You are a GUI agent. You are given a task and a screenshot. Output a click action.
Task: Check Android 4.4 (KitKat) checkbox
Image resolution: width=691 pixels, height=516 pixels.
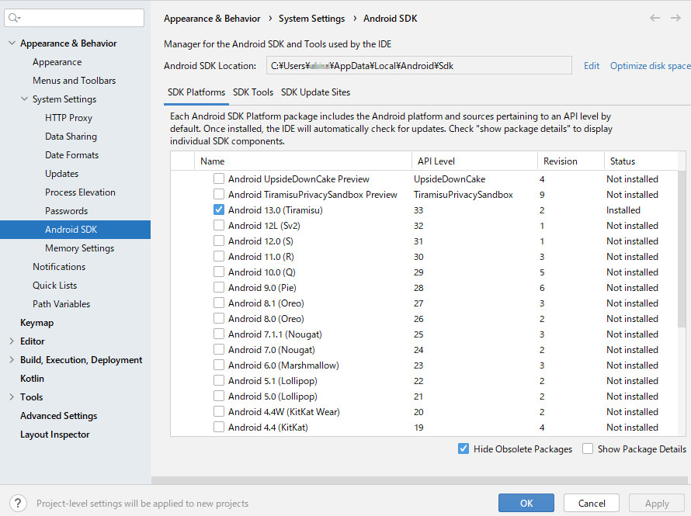[219, 427]
